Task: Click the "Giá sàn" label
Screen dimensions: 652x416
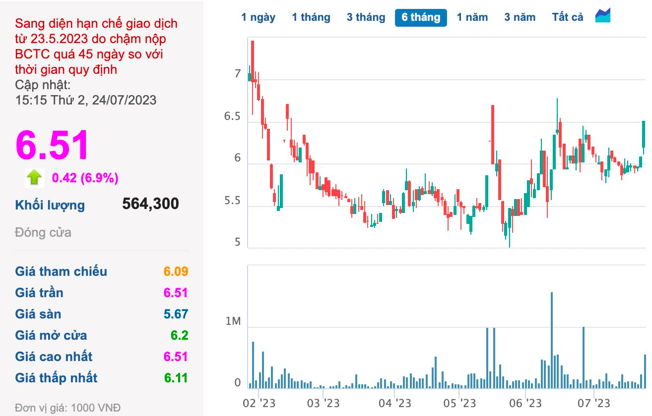Action: [x=38, y=314]
